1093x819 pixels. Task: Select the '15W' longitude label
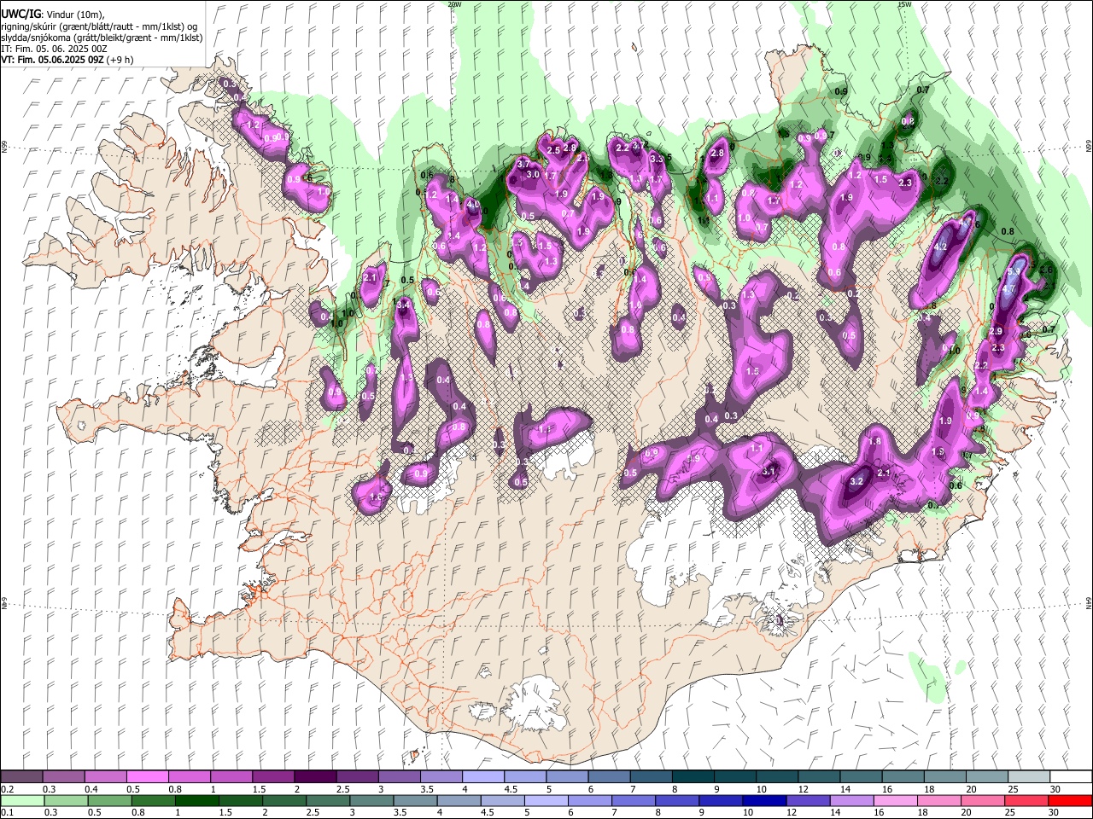click(x=904, y=4)
